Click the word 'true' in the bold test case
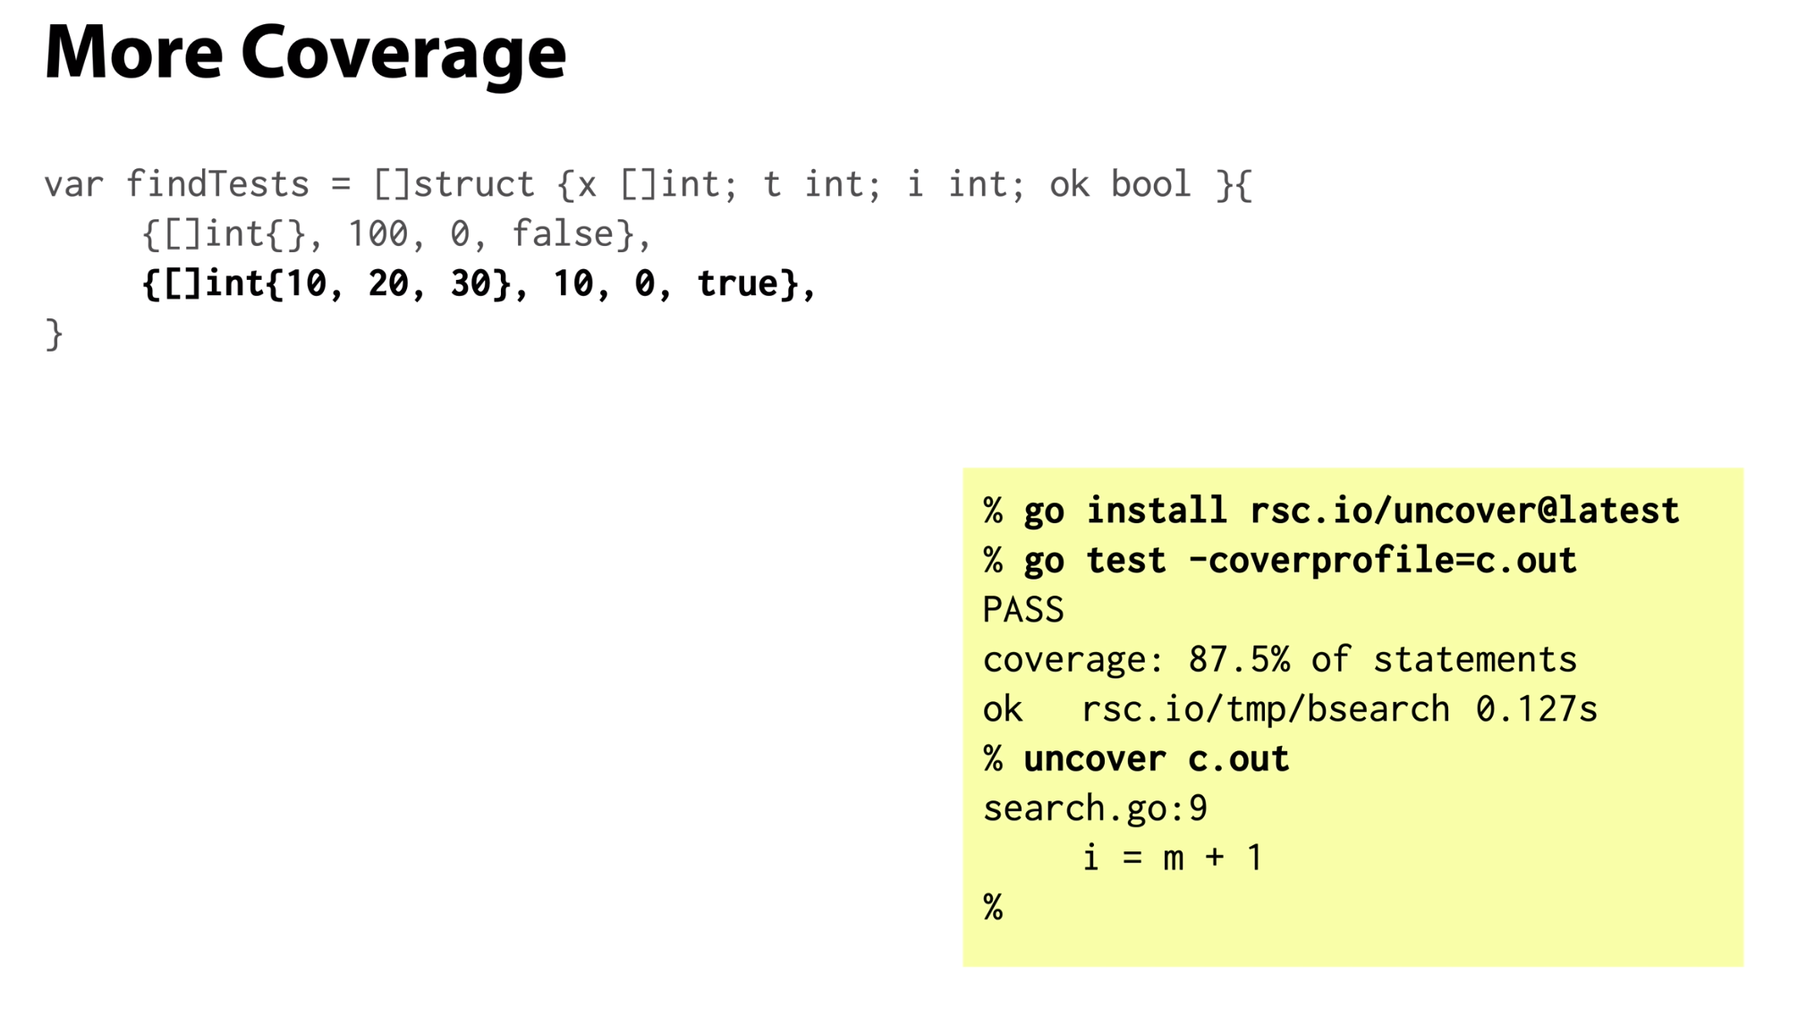The height and width of the screenshot is (1016, 1798). point(737,284)
